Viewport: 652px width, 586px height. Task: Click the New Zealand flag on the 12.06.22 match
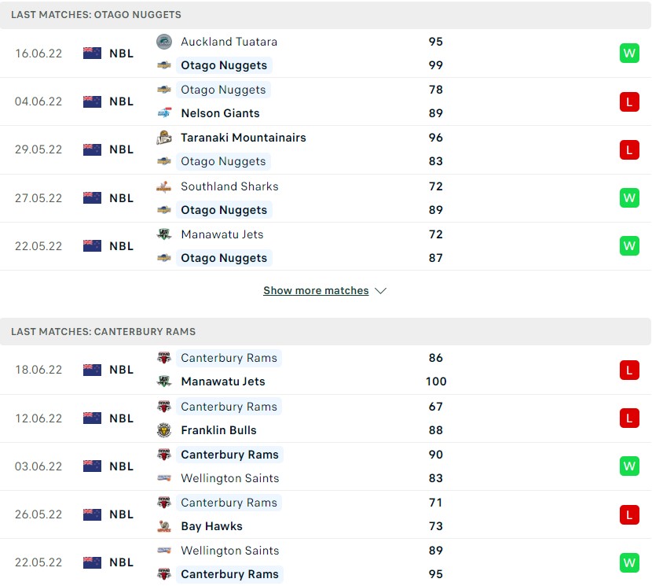point(93,418)
